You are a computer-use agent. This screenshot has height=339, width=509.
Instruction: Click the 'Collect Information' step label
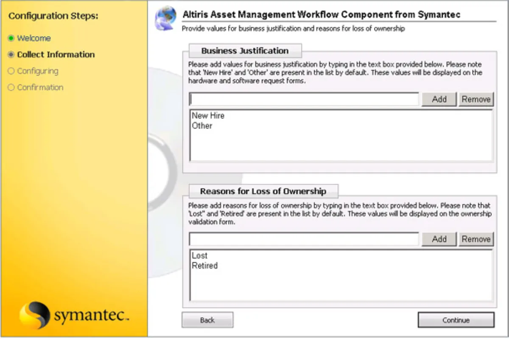[x=56, y=55]
